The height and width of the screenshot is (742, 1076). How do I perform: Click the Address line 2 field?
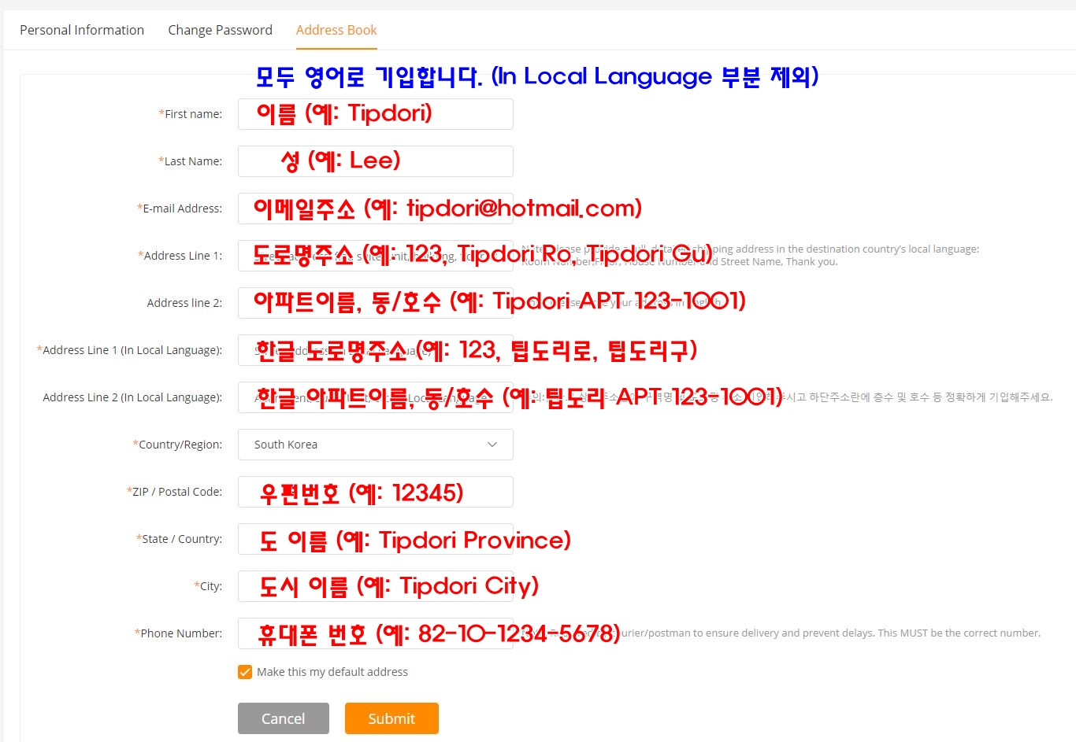pos(375,303)
